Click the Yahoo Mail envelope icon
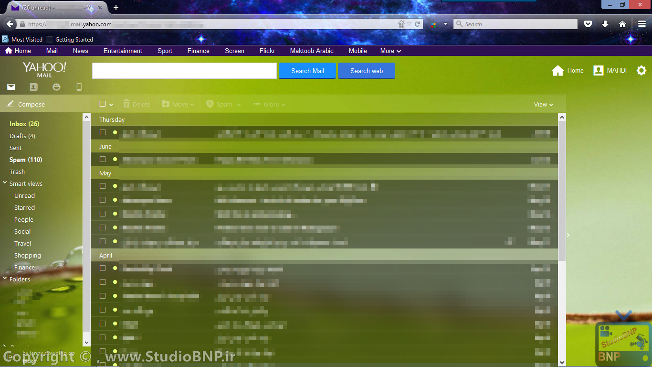652x367 pixels. (x=11, y=87)
